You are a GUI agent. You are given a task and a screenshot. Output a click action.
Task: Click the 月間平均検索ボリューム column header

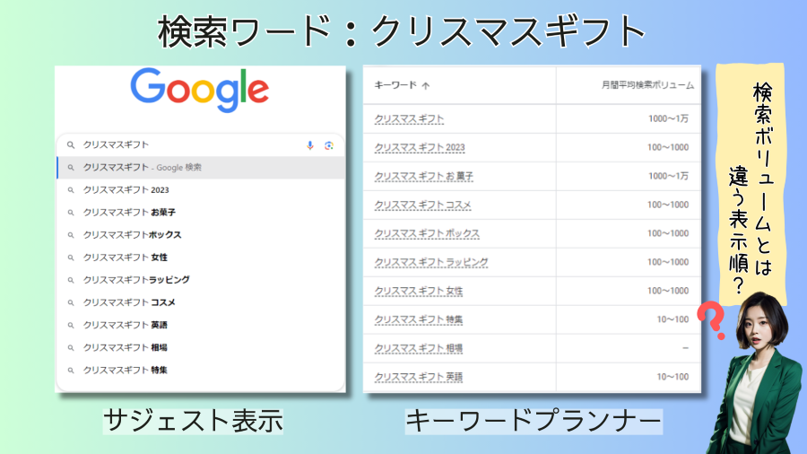tap(647, 85)
